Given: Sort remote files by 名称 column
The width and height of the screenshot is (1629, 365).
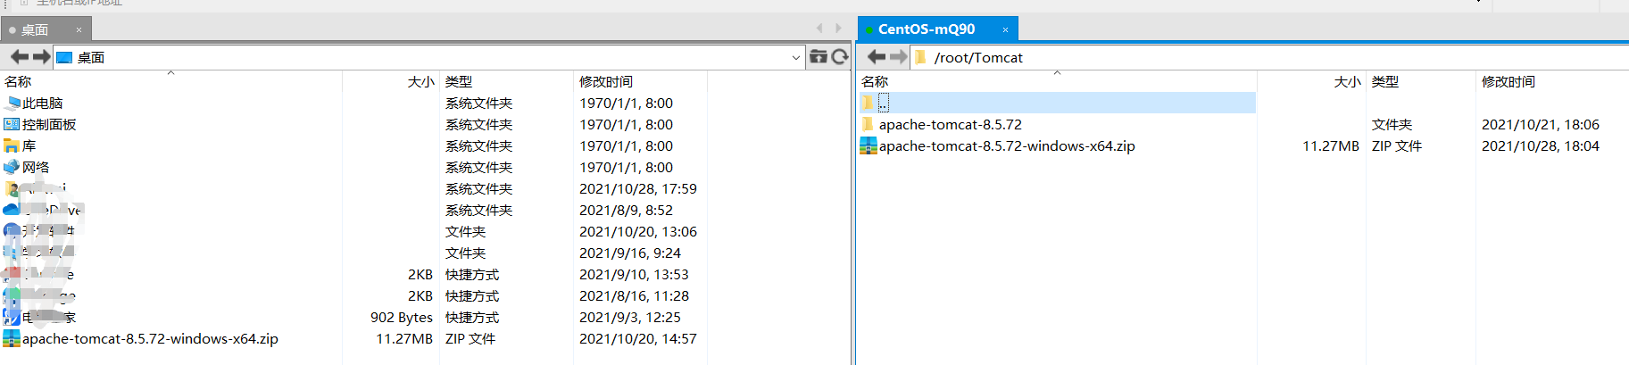Looking at the screenshot, I should pos(875,81).
